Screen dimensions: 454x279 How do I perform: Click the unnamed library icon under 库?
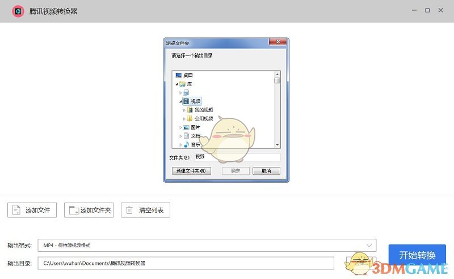pos(186,93)
